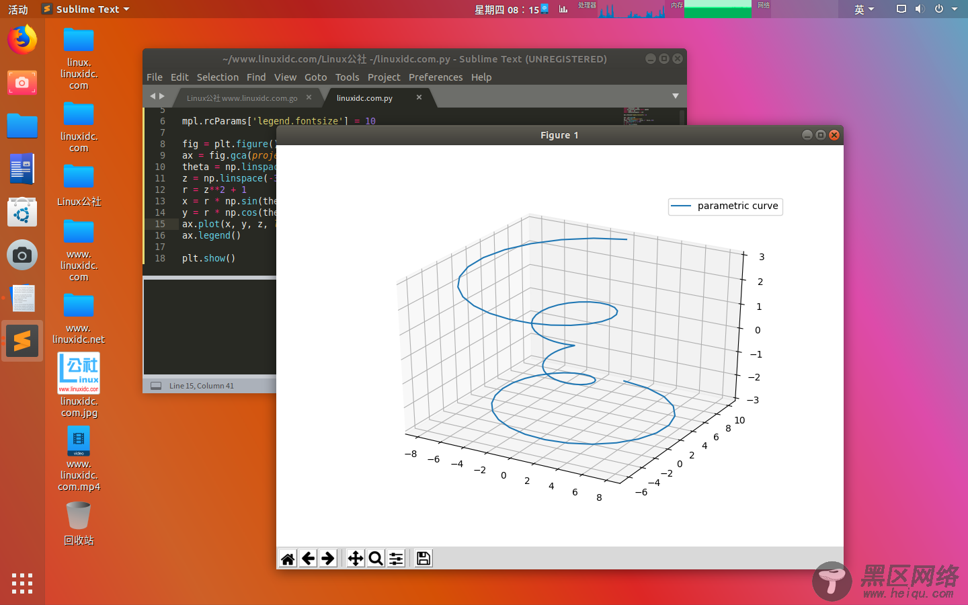Open the sound volume indicator
Image resolution: width=968 pixels, height=605 pixels.
(x=920, y=9)
